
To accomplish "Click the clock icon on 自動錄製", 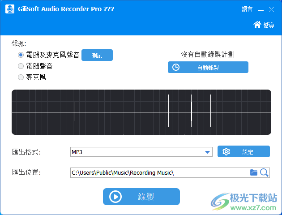I will pyautogui.click(x=176, y=67).
